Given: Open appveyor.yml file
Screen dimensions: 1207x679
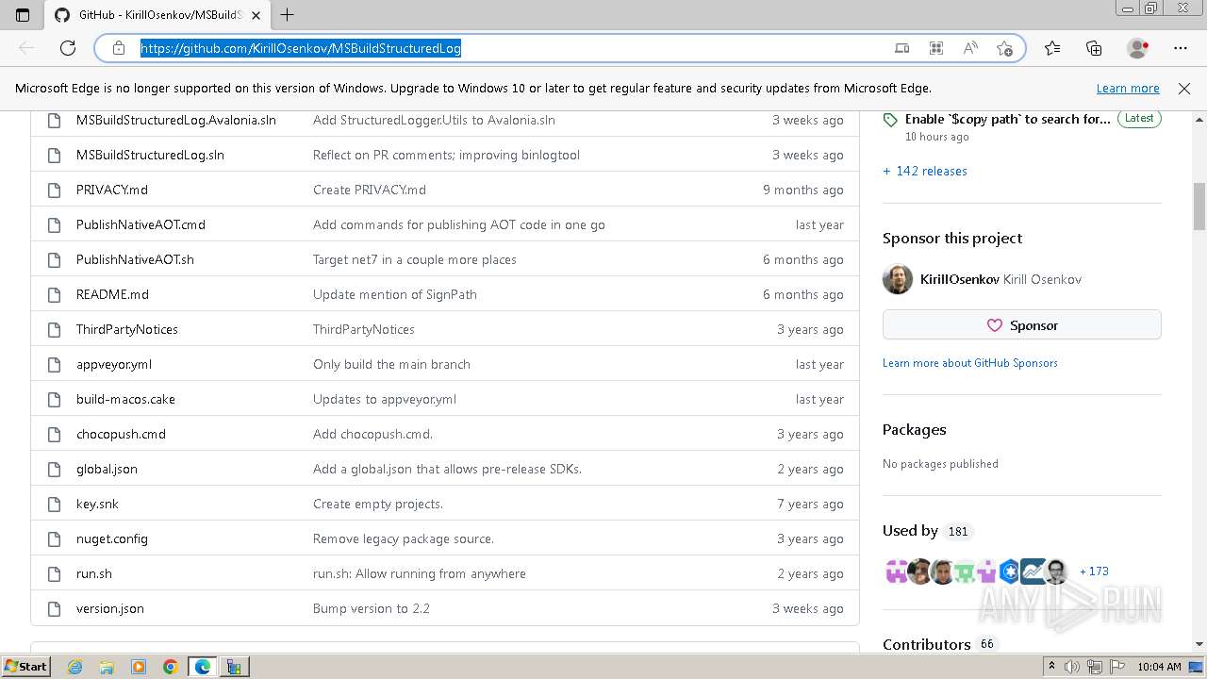Looking at the screenshot, I should pos(114,364).
